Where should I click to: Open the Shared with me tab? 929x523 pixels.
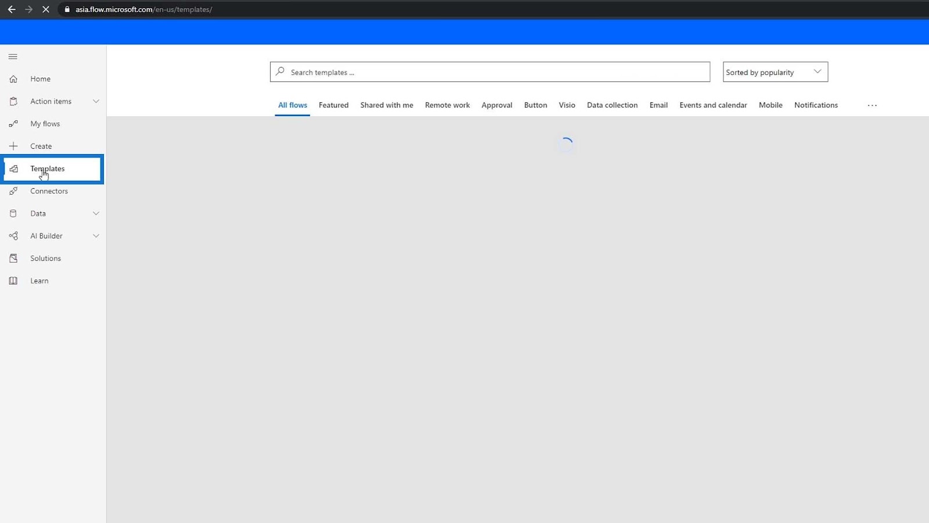coord(387,105)
